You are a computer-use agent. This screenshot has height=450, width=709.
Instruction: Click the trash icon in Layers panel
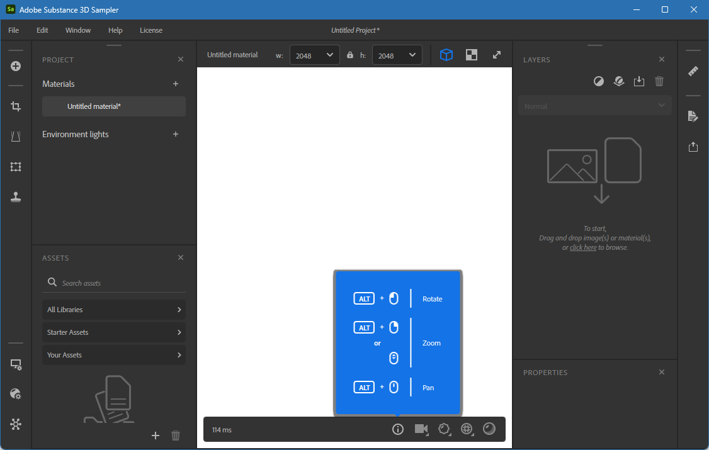[659, 81]
